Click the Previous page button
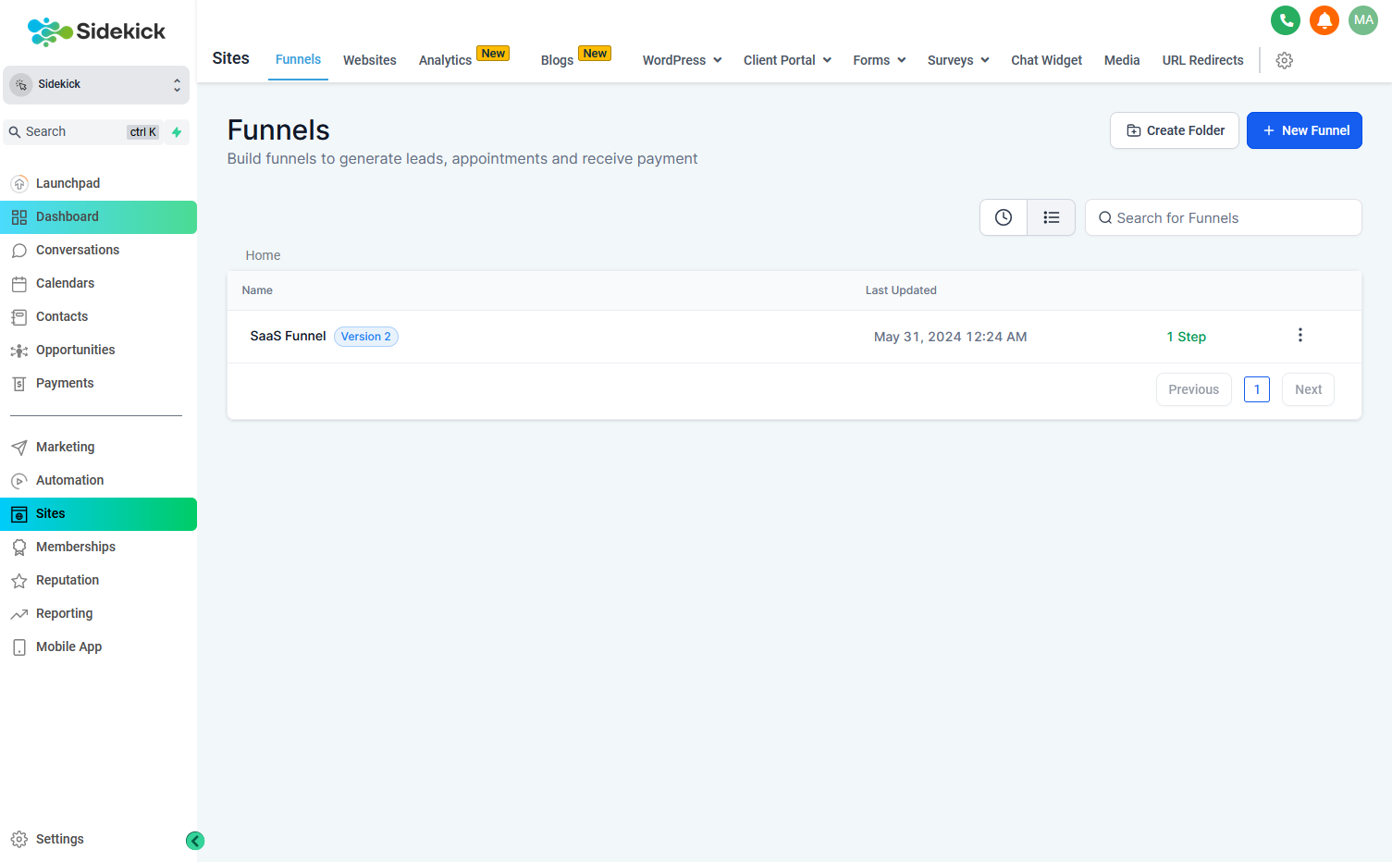Viewport: 1392px width, 862px height. [x=1194, y=389]
